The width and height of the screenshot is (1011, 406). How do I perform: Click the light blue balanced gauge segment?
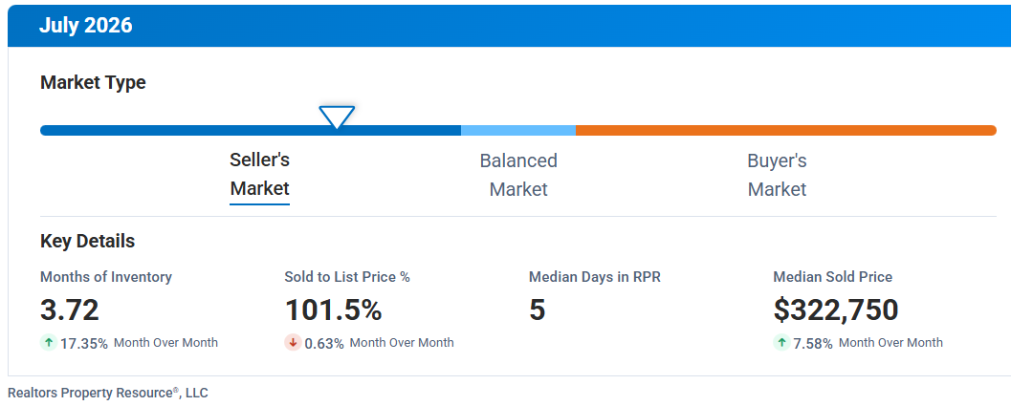coord(518,130)
